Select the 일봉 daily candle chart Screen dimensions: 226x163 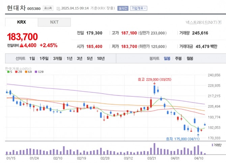(167, 58)
